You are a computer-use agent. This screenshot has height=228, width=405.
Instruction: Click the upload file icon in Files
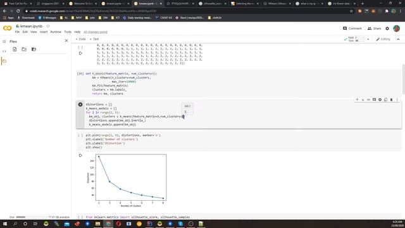click(x=15, y=49)
